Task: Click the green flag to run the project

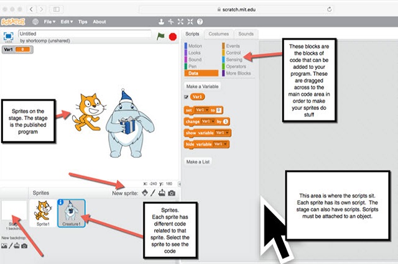Action: tap(160, 37)
